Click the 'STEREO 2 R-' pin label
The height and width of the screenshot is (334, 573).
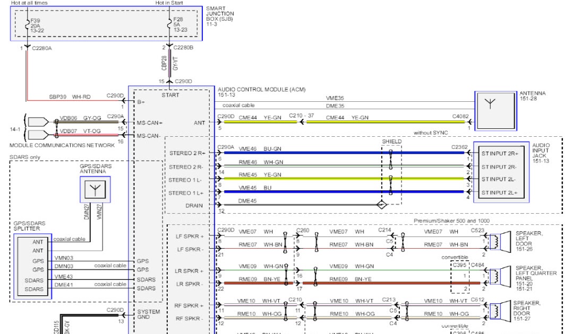pyautogui.click(x=186, y=167)
